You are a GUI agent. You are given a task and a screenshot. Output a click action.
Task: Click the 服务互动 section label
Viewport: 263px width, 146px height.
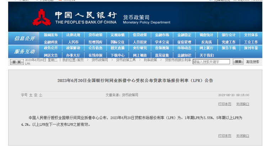[x=25, y=51]
